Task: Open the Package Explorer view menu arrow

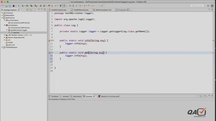Action: click(x=39, y=10)
